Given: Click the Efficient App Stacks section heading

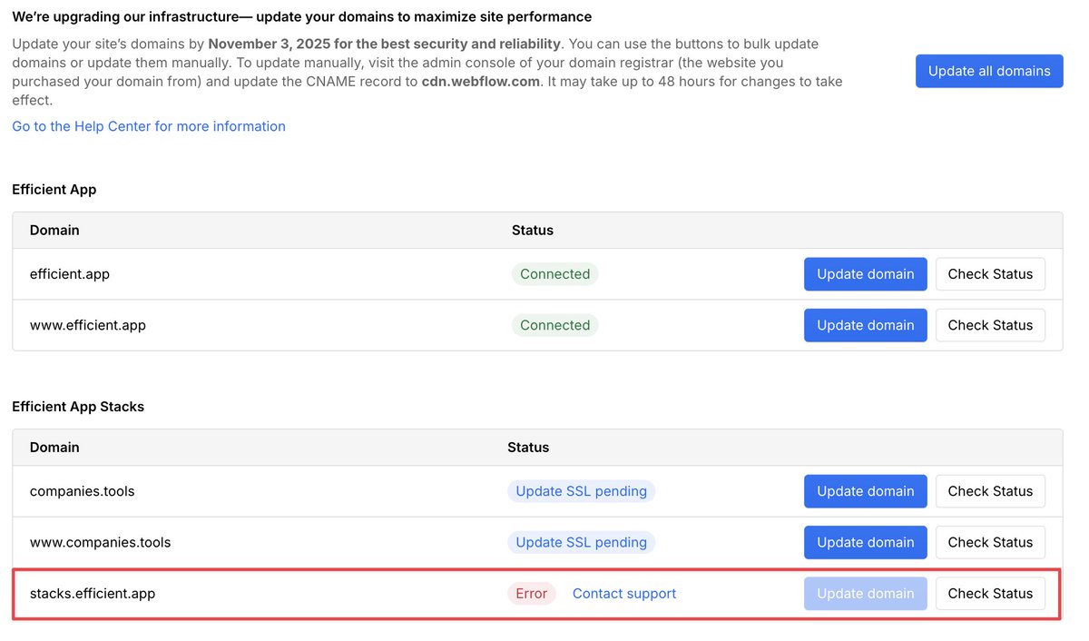Looking at the screenshot, I should pyautogui.click(x=78, y=407).
